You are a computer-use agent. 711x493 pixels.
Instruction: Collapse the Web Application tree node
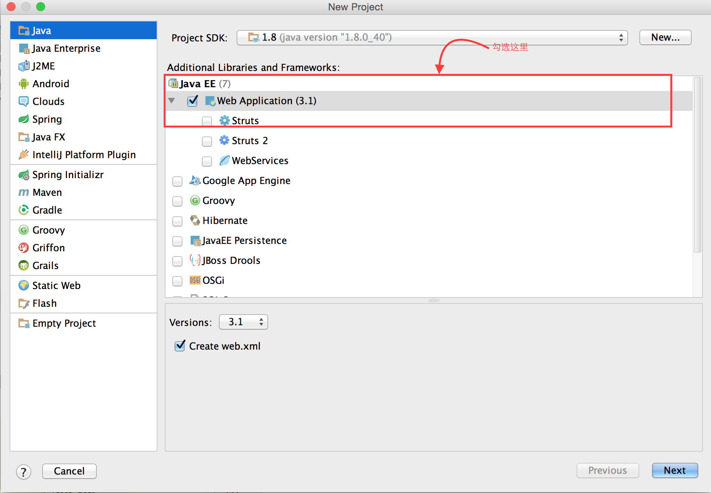(x=171, y=101)
